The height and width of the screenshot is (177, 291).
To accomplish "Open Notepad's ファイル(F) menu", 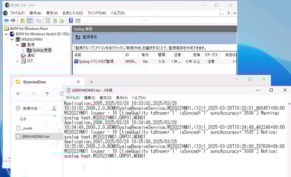I will (x=72, y=98).
